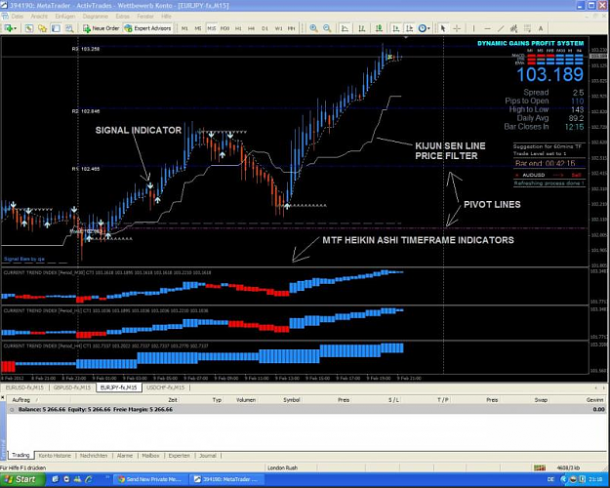Screen dimensions: 610x488
Task: Open the Ansicht menu
Action: click(x=39, y=17)
